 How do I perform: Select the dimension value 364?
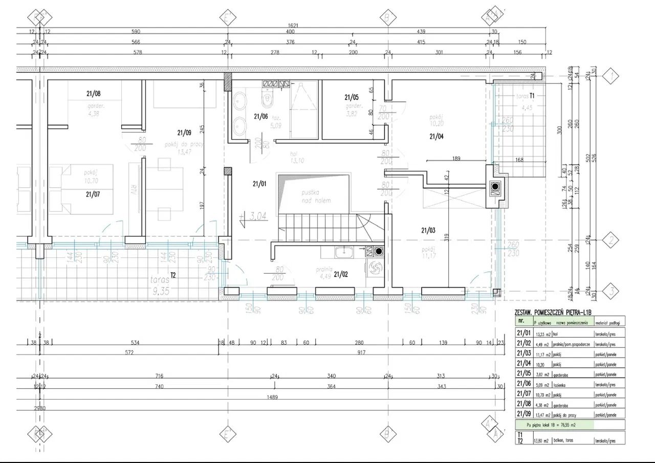pyautogui.click(x=331, y=387)
